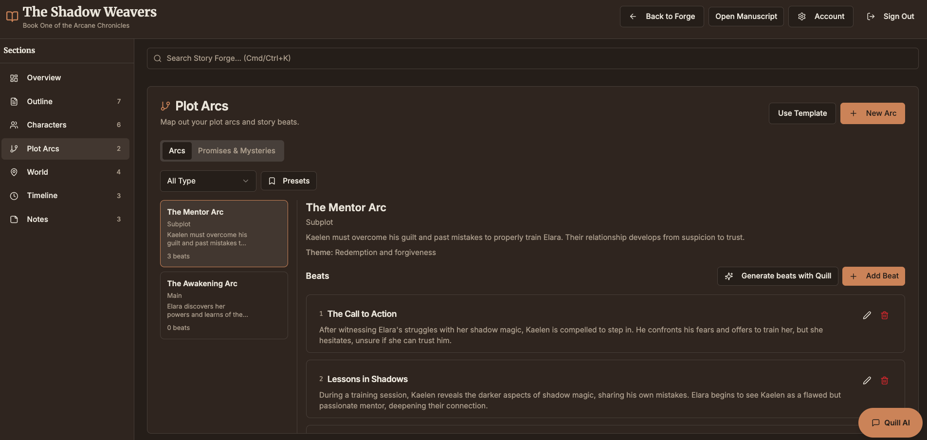Click Open Manuscript
927x440 pixels.
tap(746, 17)
